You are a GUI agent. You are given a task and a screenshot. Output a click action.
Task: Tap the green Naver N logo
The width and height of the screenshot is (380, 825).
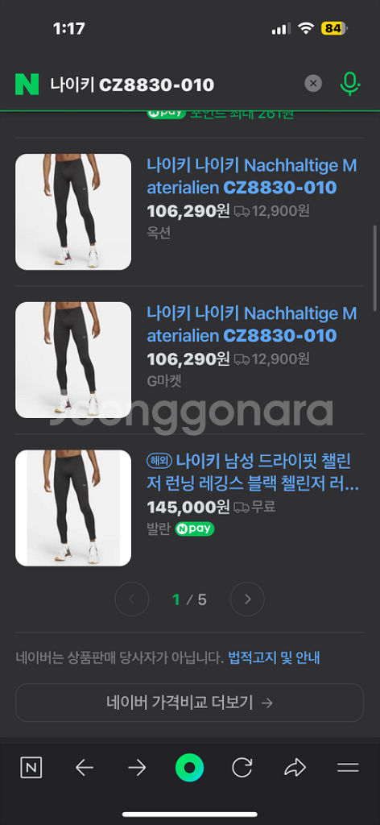(x=27, y=84)
